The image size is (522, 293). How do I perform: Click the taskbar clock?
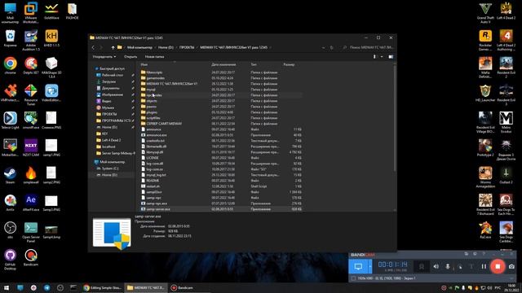click(x=511, y=287)
